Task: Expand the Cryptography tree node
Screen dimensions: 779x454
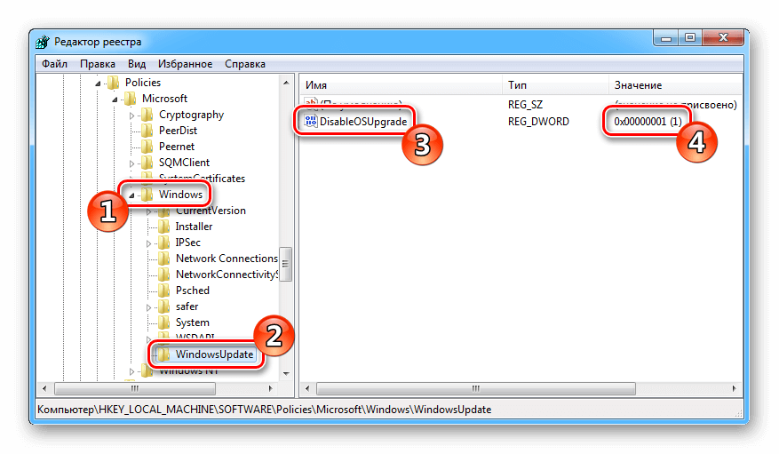Action: point(131,115)
